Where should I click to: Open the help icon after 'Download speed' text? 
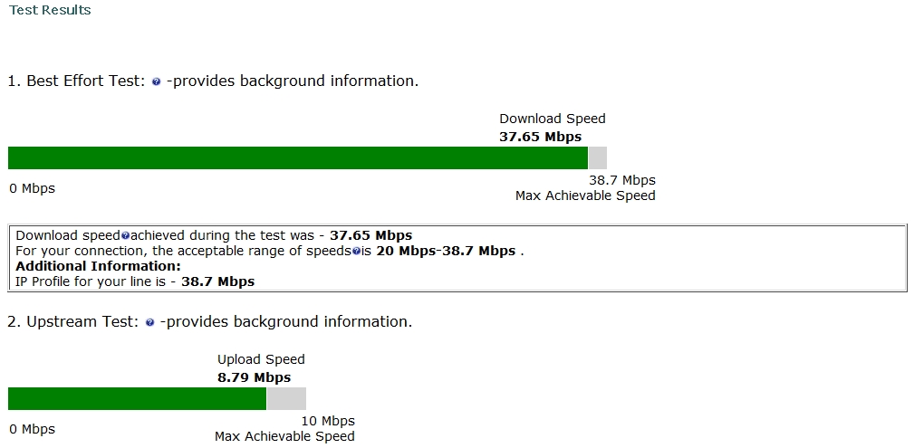pyautogui.click(x=125, y=236)
